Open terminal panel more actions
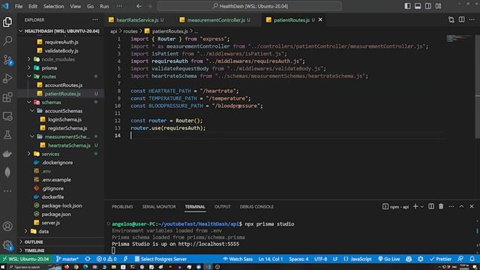This screenshot has height=270, width=480. pos(451,207)
